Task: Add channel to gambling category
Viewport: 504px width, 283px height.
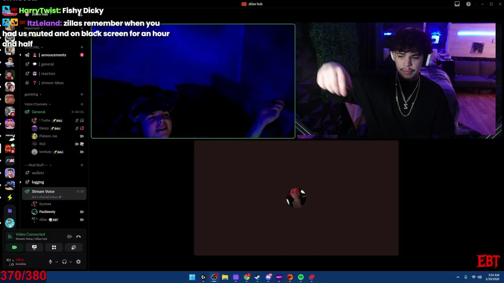Action: (82, 94)
